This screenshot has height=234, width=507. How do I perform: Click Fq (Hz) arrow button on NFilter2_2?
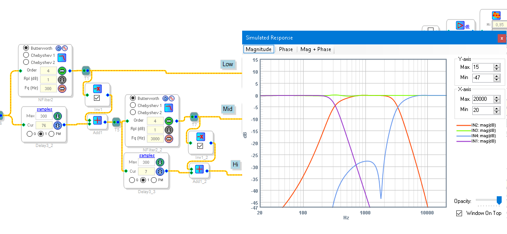click(x=168, y=139)
